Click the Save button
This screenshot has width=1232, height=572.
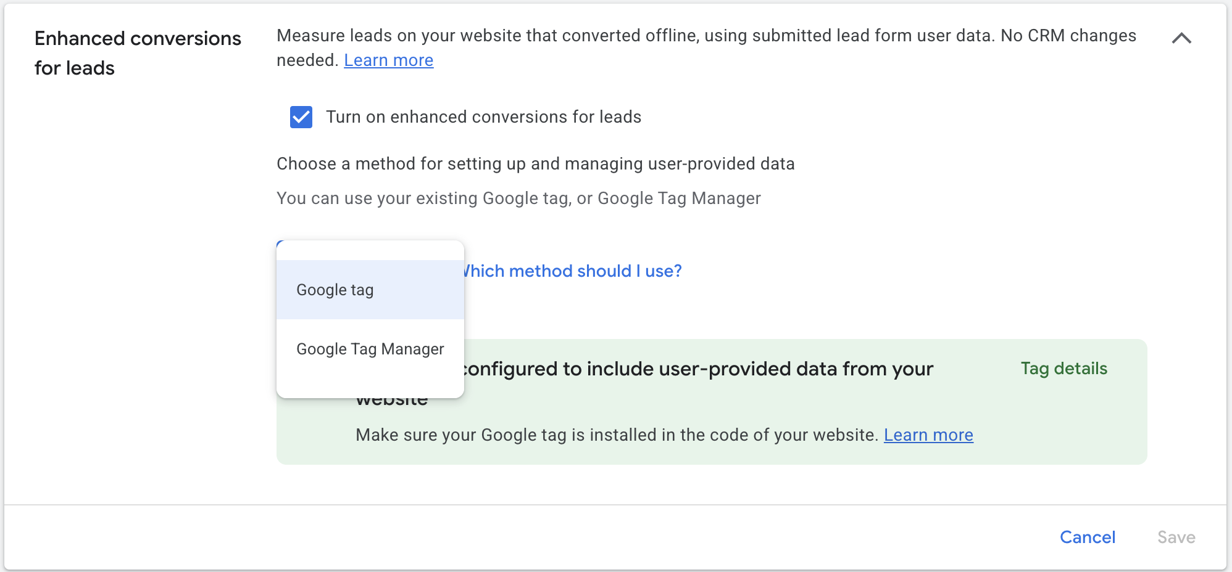1176,537
